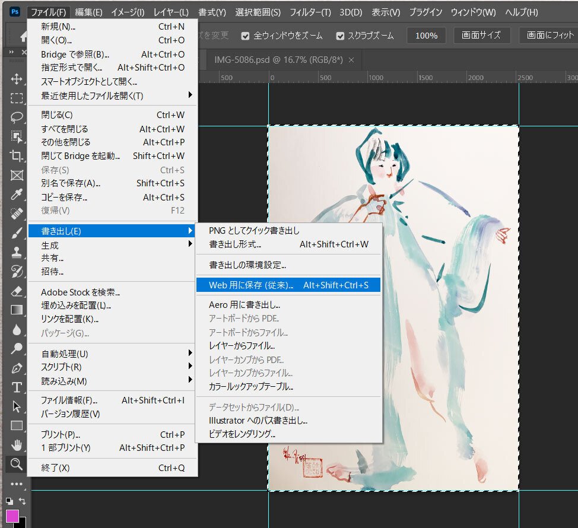Expand the スクリプト(R) submenu

(x=113, y=367)
